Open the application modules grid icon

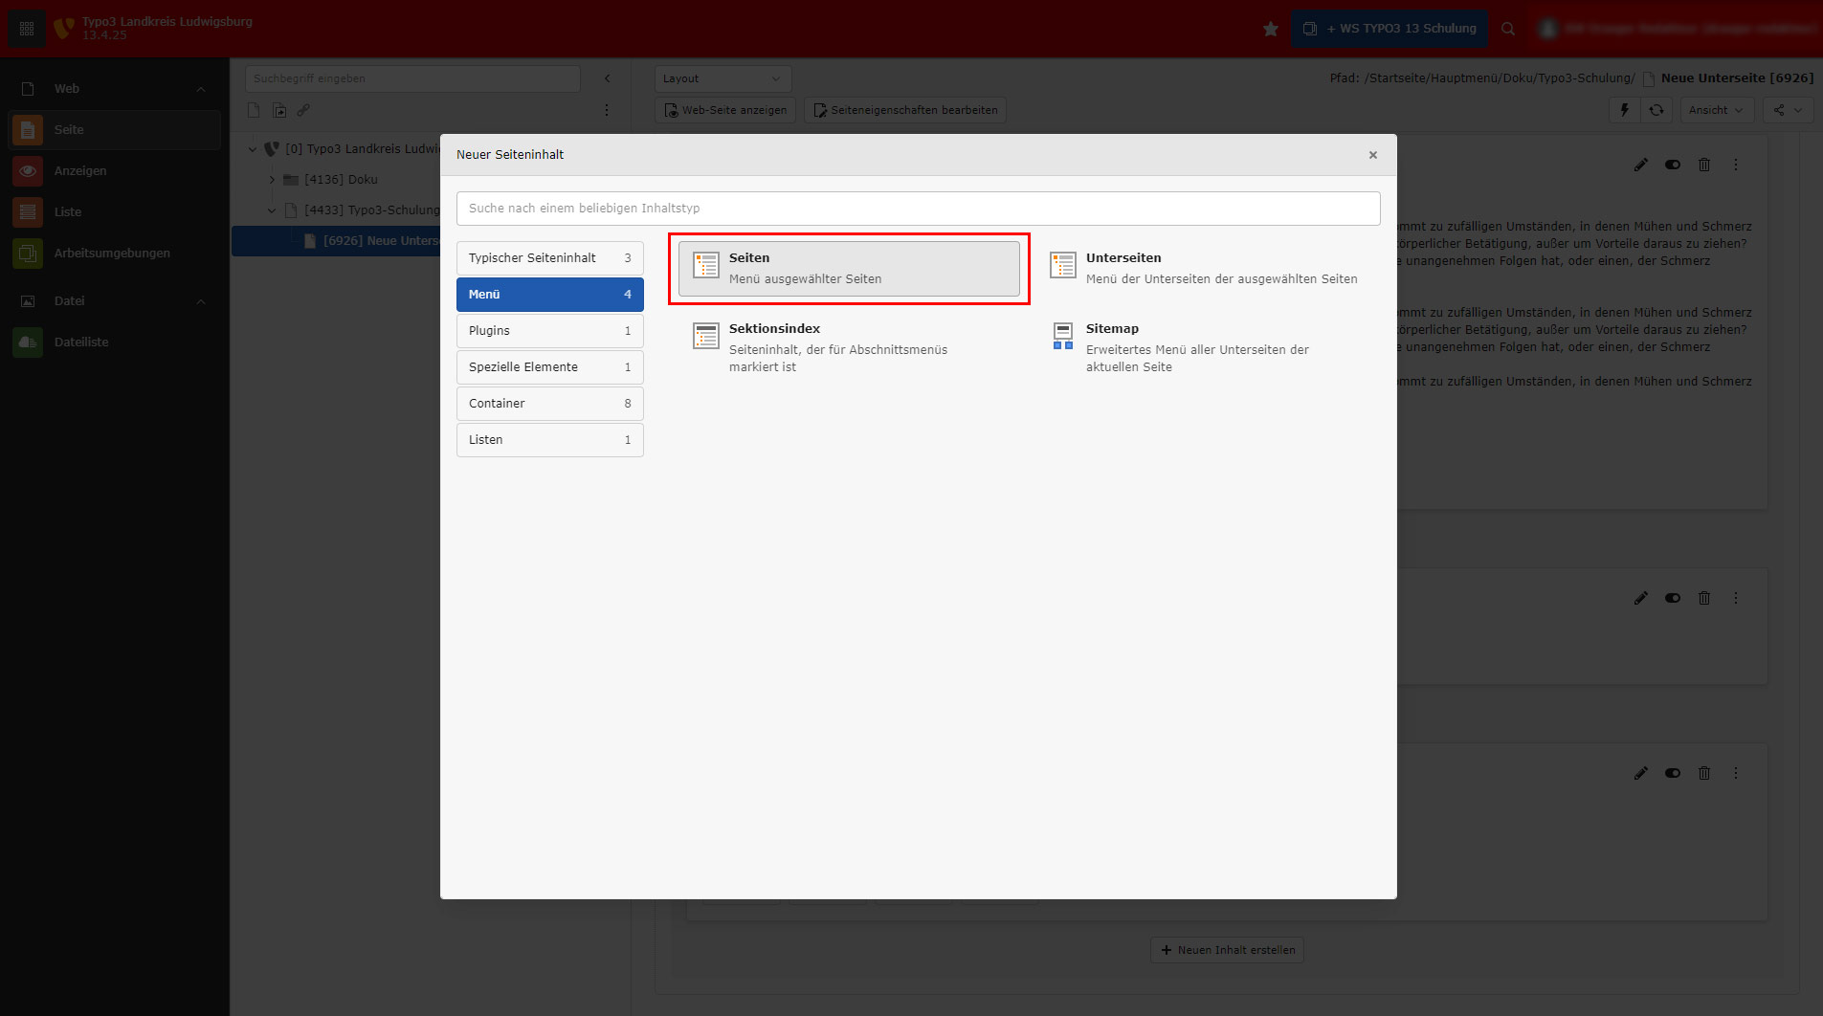[27, 29]
